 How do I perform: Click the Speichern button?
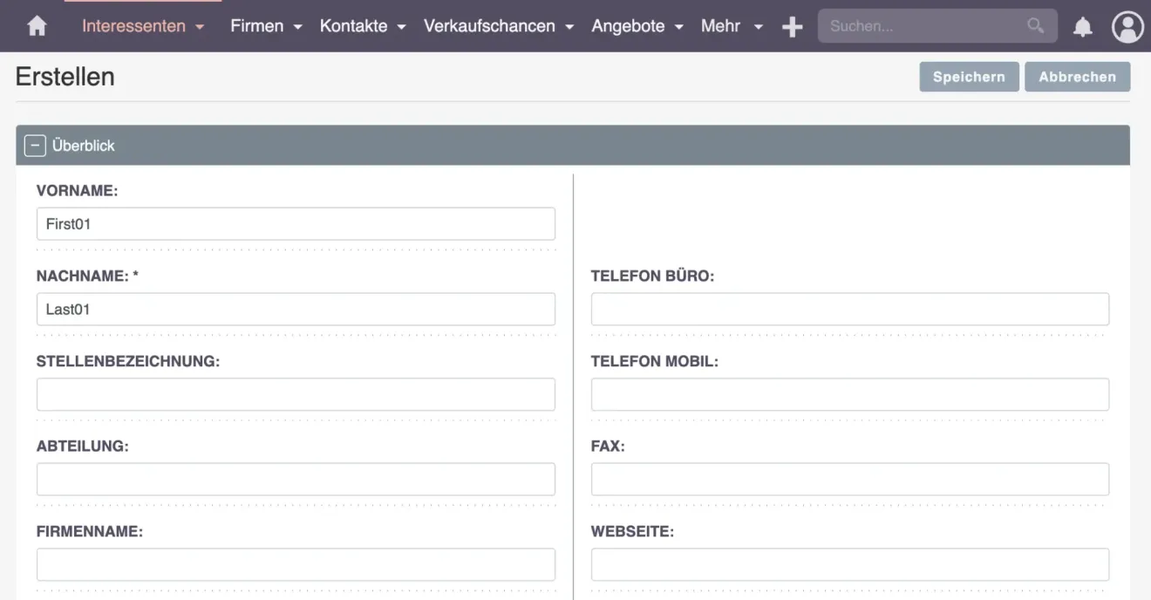pyautogui.click(x=969, y=76)
